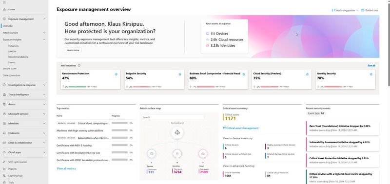Expand the Cloud apps chevron
Image resolution: width=390 pixels, height=184 pixels.
44,152
